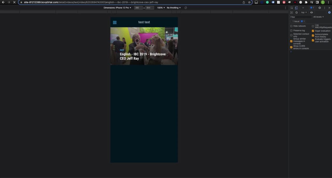Open the Chrome extensions puzzle icon
The width and height of the screenshot is (332, 178).
(x=306, y=2)
